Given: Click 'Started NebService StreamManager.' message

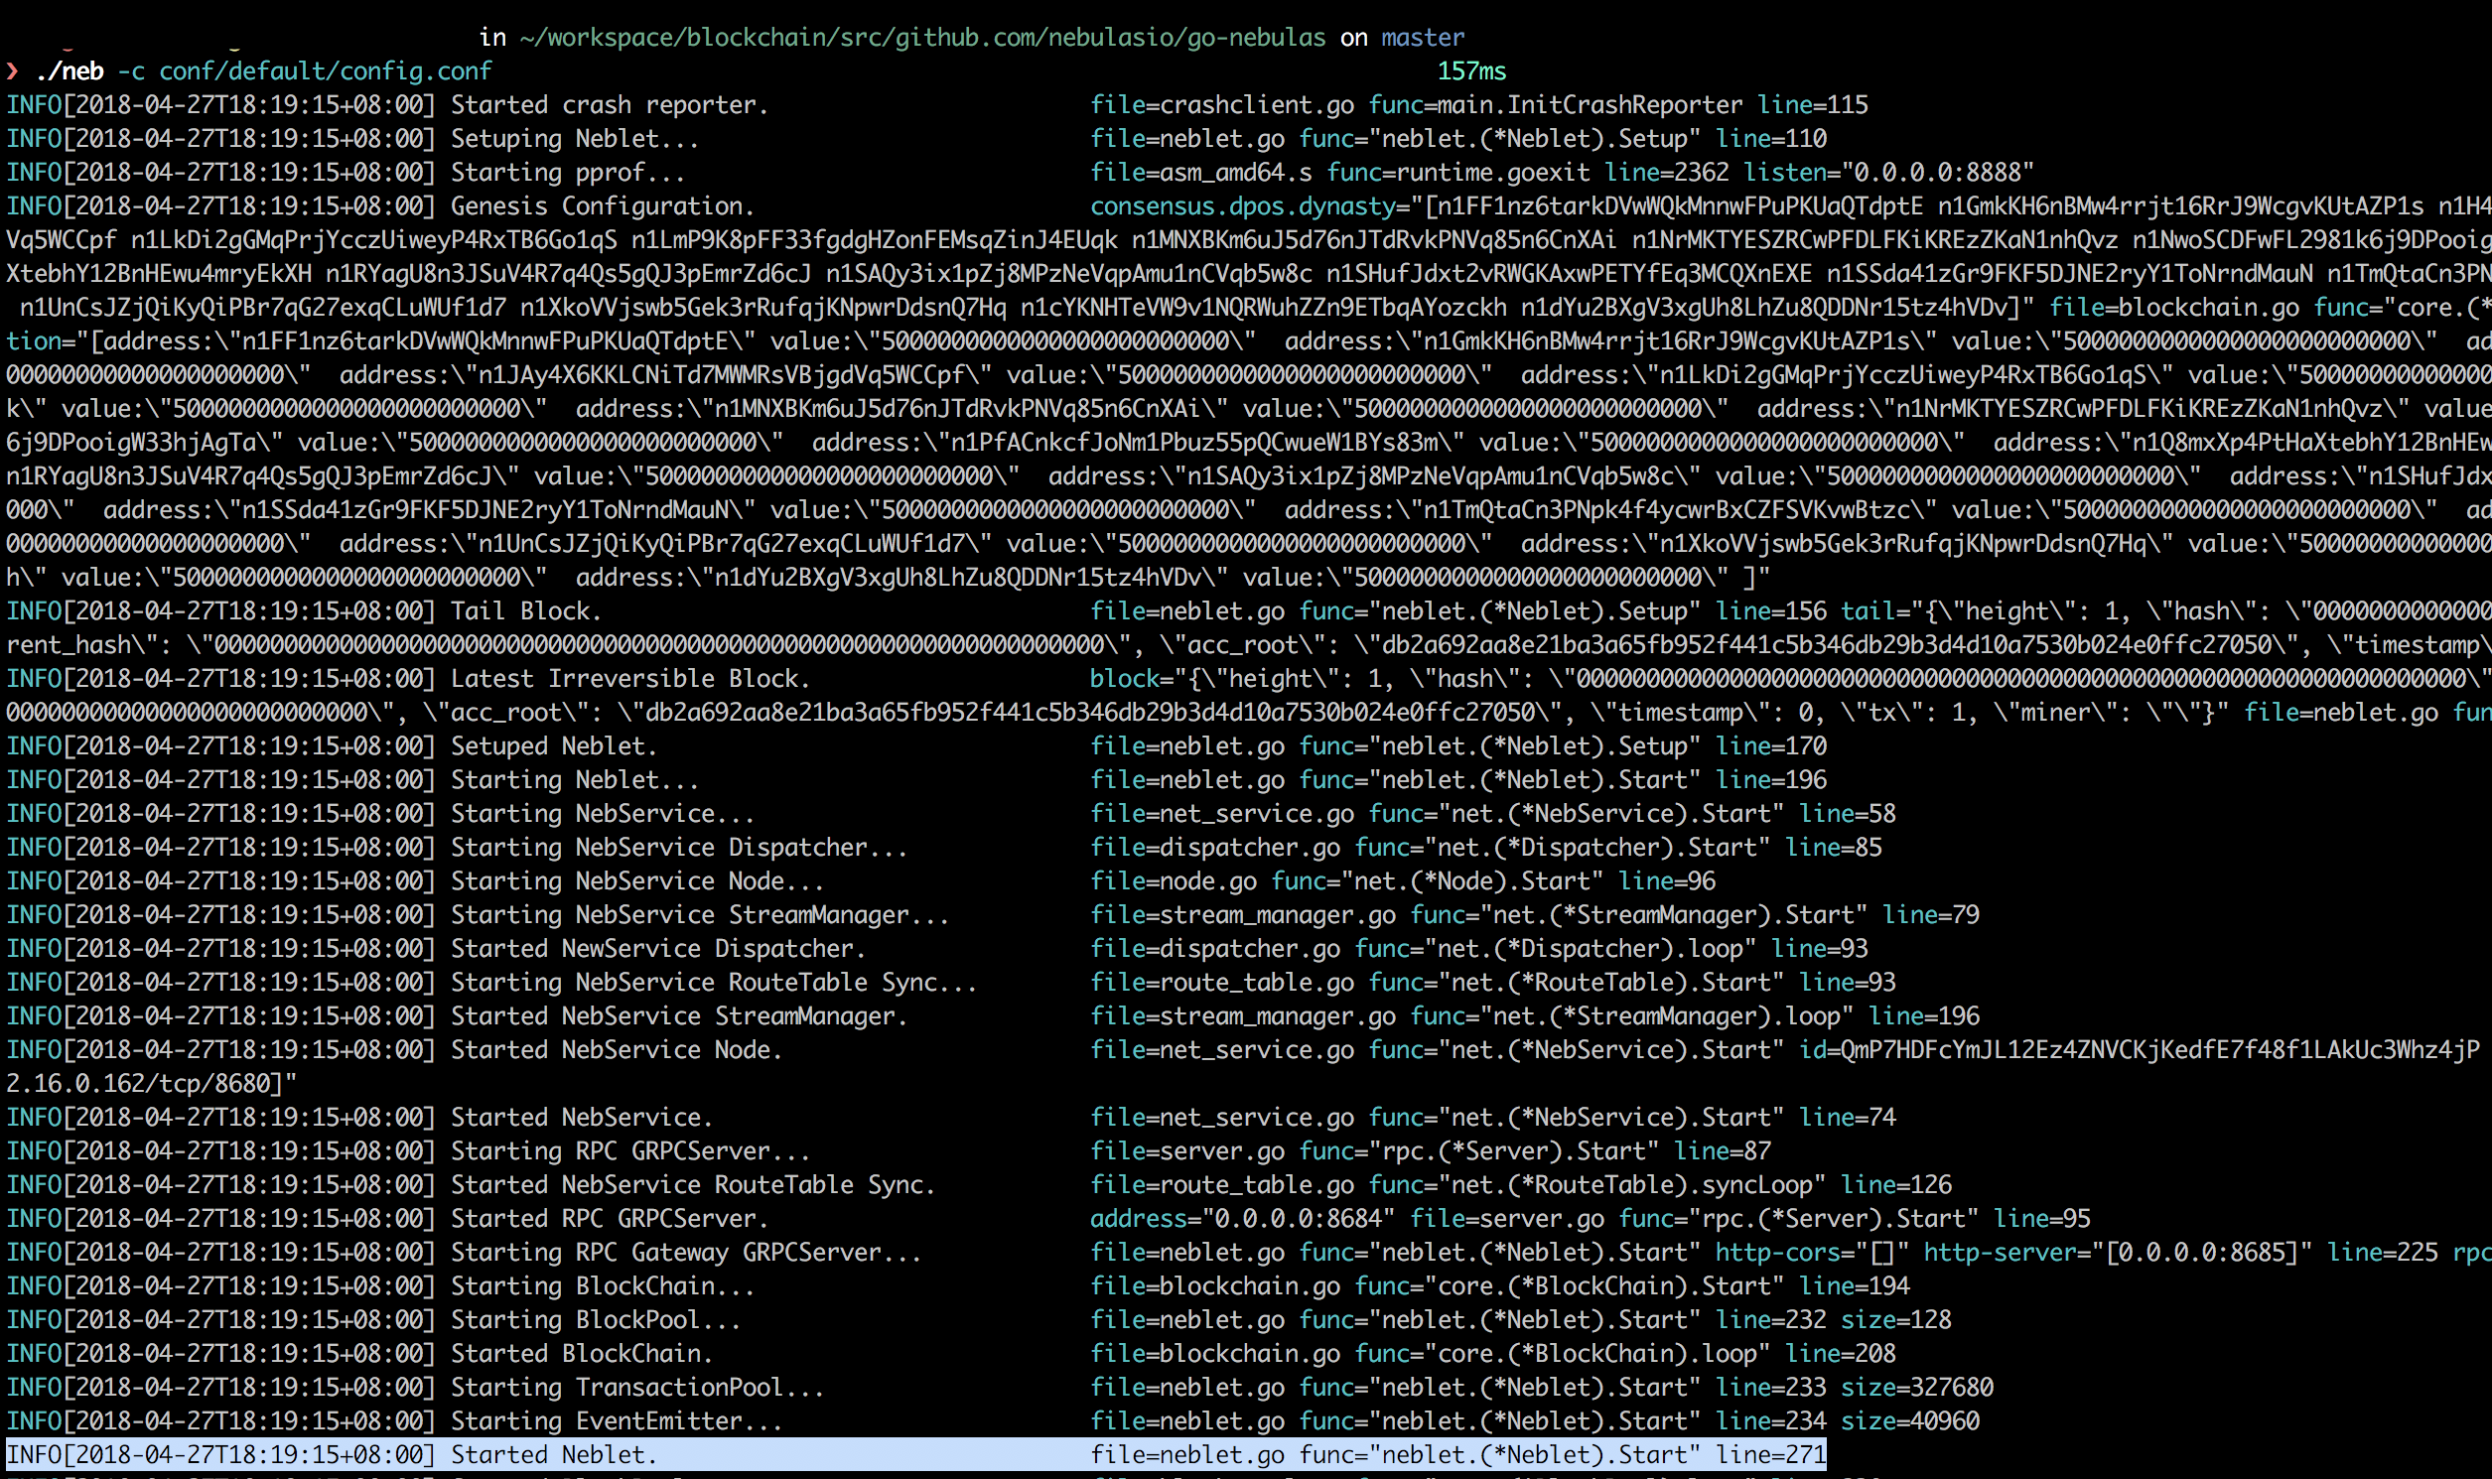Looking at the screenshot, I should (679, 1016).
